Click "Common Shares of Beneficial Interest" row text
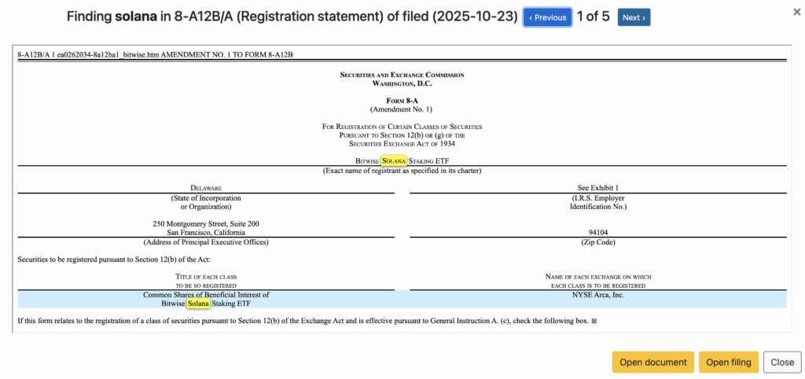The image size is (805, 379). tap(206, 295)
